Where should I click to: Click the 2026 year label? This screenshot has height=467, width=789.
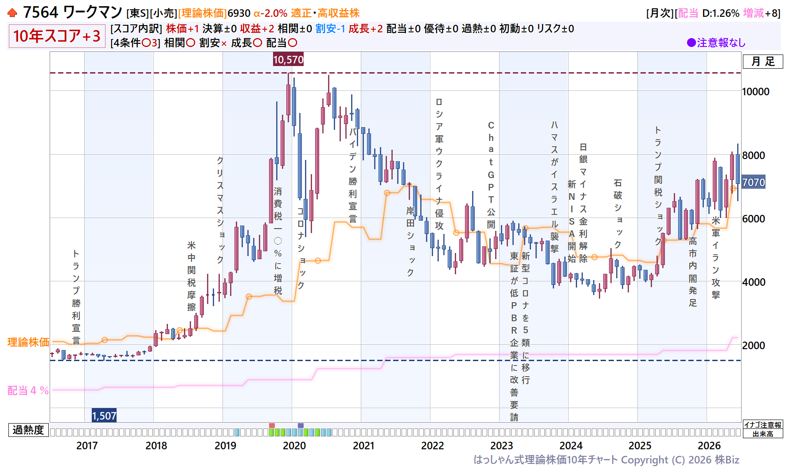point(709,446)
